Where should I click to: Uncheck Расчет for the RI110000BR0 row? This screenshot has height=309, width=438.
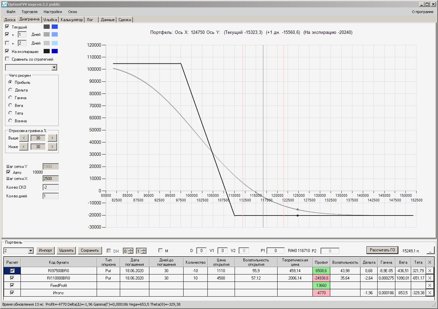12,278
